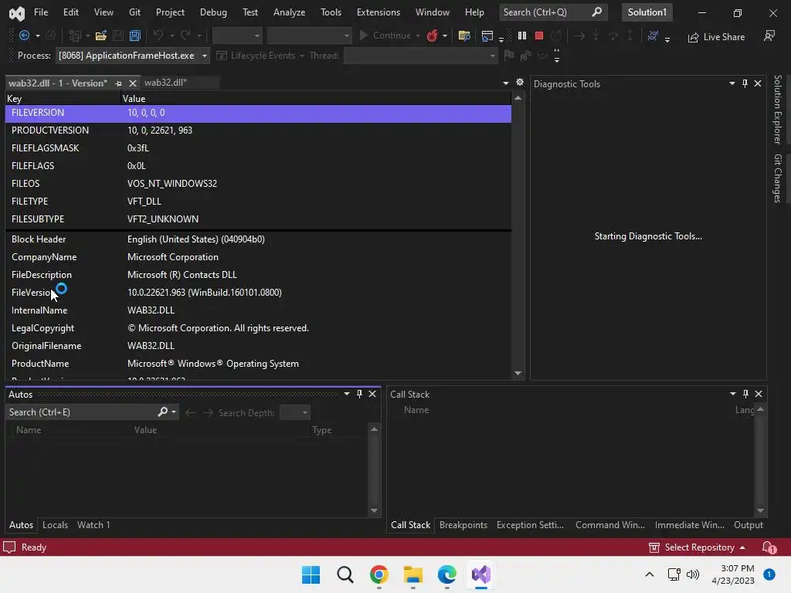Click the Visual Studio logo icon

pyautogui.click(x=17, y=12)
